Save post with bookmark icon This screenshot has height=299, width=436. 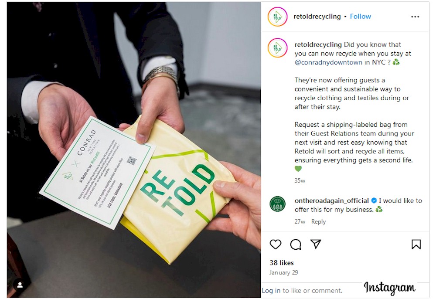(x=416, y=244)
